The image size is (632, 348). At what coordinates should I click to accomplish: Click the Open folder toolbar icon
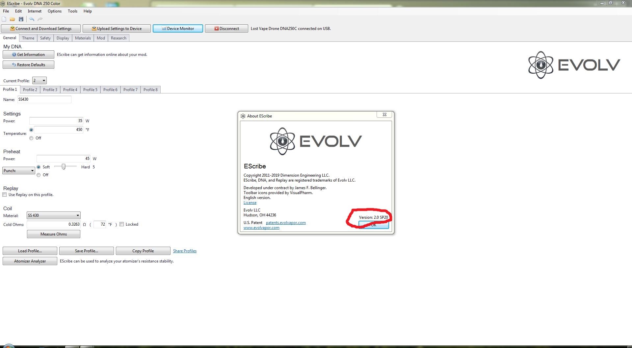tap(13, 19)
